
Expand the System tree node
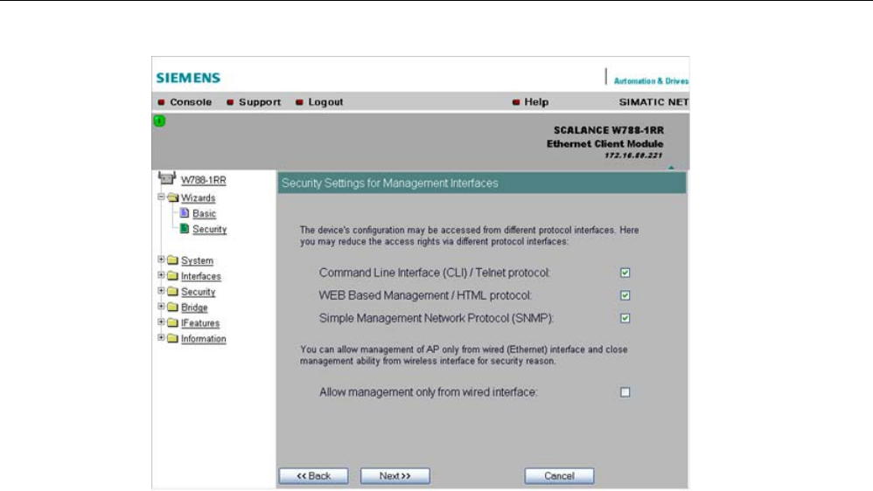161,259
